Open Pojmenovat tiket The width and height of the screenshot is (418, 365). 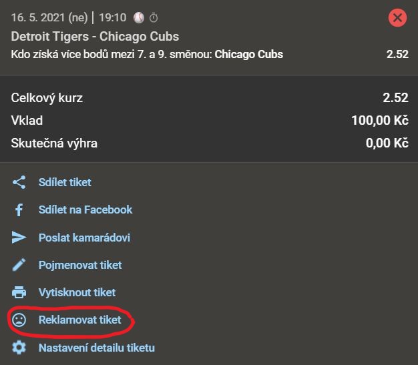(x=80, y=265)
